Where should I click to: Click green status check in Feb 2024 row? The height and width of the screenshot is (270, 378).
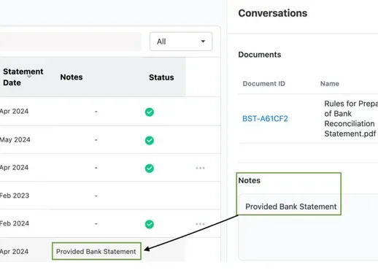(x=150, y=224)
